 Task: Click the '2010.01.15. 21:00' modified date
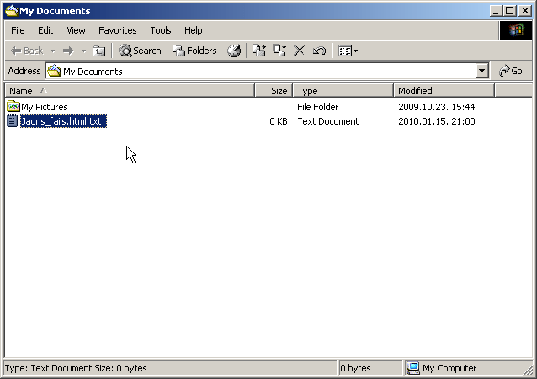coord(437,121)
